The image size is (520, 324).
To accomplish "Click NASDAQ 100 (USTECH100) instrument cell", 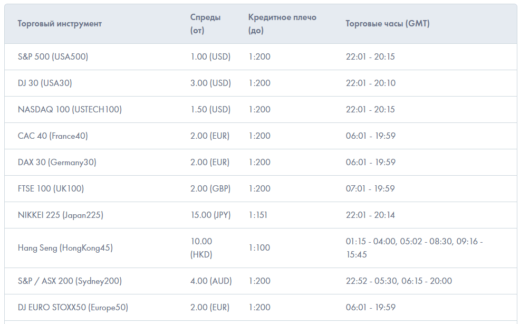I will tap(70, 109).
